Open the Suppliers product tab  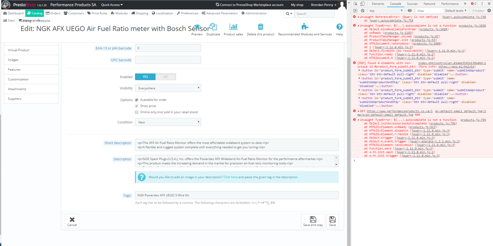point(31,99)
